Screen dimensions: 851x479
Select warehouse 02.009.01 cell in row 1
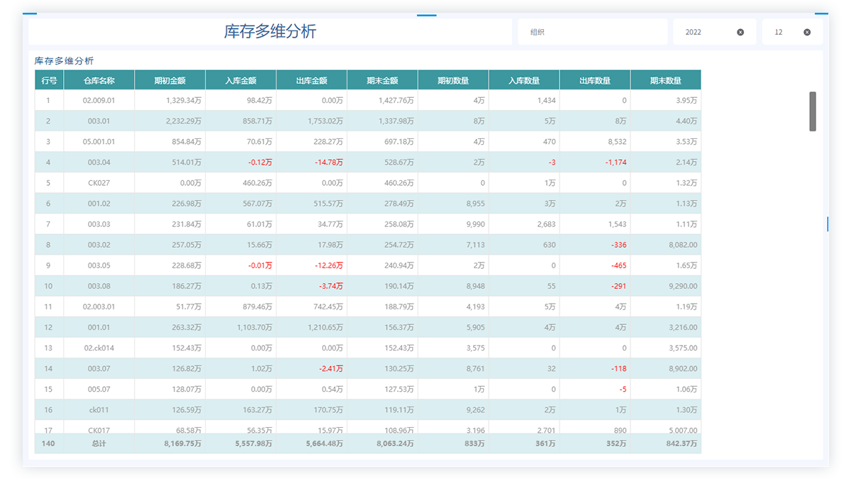pos(99,101)
